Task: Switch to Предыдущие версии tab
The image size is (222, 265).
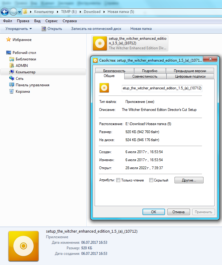Action: (190, 71)
